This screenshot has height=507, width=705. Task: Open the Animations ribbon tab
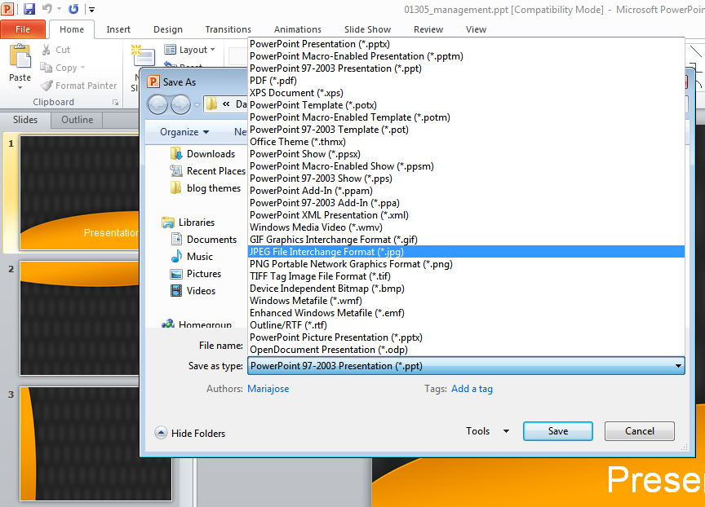298,29
